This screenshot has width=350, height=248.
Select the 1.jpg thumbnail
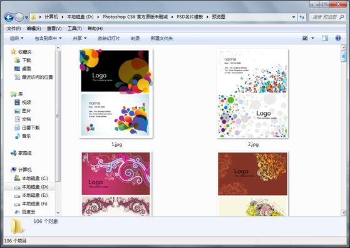116,94
